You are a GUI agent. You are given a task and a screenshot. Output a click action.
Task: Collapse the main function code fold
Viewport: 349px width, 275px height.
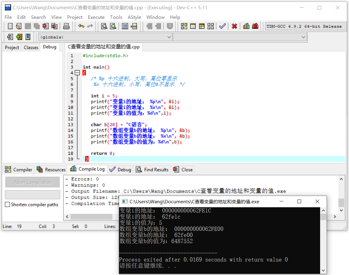click(77, 73)
